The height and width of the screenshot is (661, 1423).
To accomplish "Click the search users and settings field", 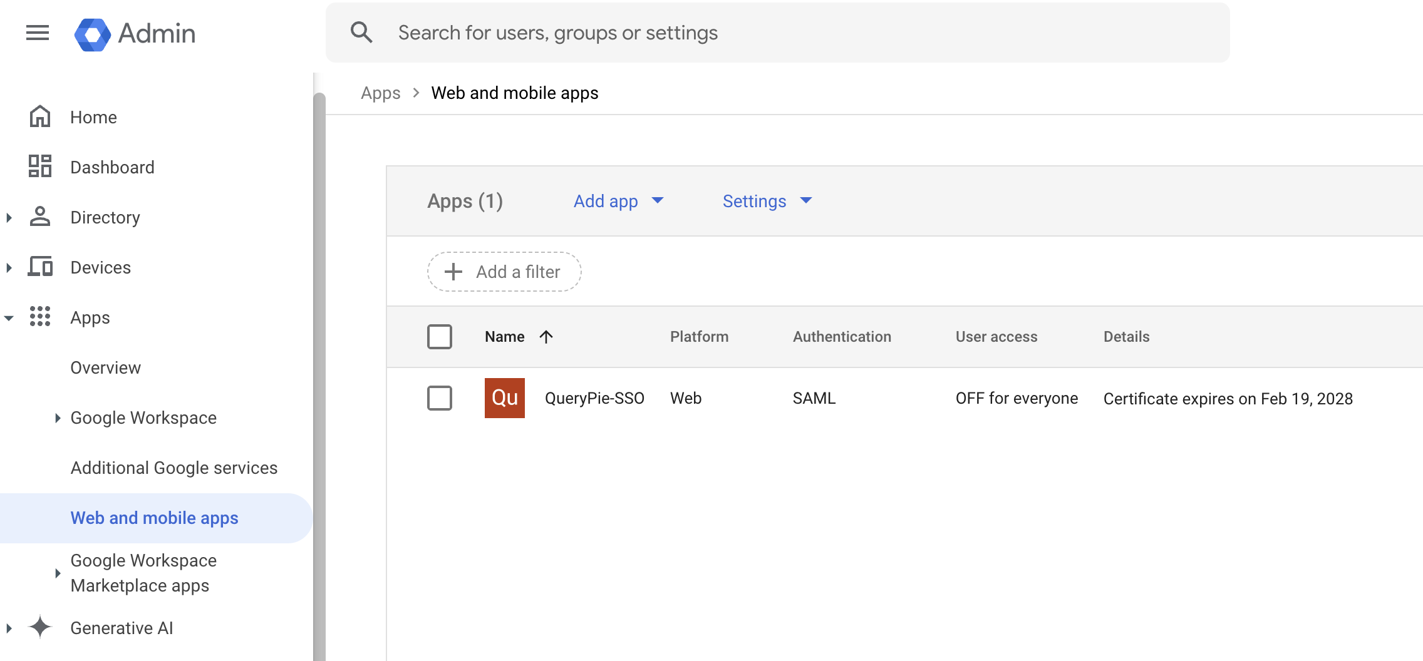I will click(778, 33).
